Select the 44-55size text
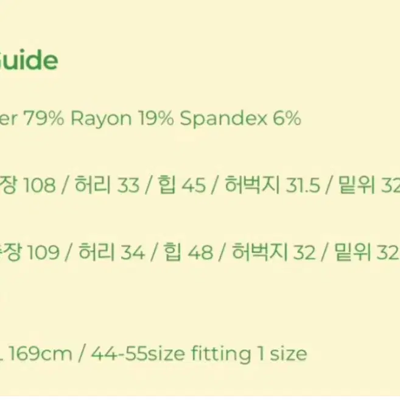This screenshot has width=400, height=400. [138, 354]
